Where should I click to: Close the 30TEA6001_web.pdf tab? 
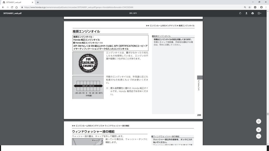coord(32,2)
